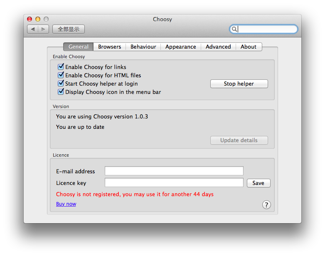This screenshot has width=325, height=256.
Task: Open help with the question mark button
Action: (266, 204)
